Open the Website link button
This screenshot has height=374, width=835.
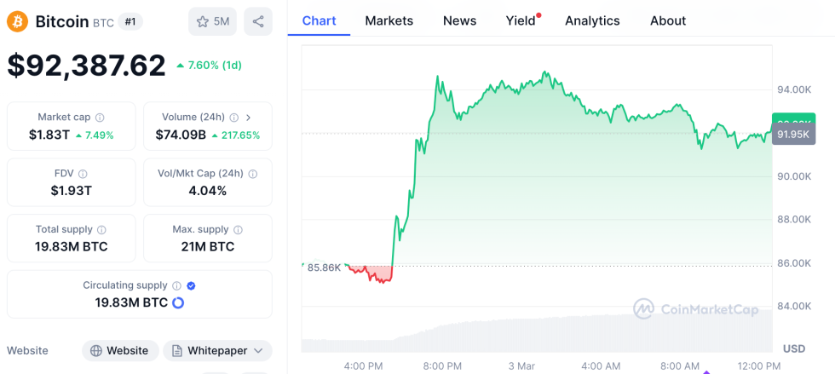point(120,350)
